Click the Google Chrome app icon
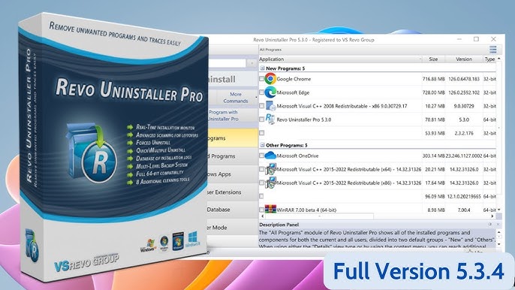The height and width of the screenshot is (290, 515). click(270, 79)
